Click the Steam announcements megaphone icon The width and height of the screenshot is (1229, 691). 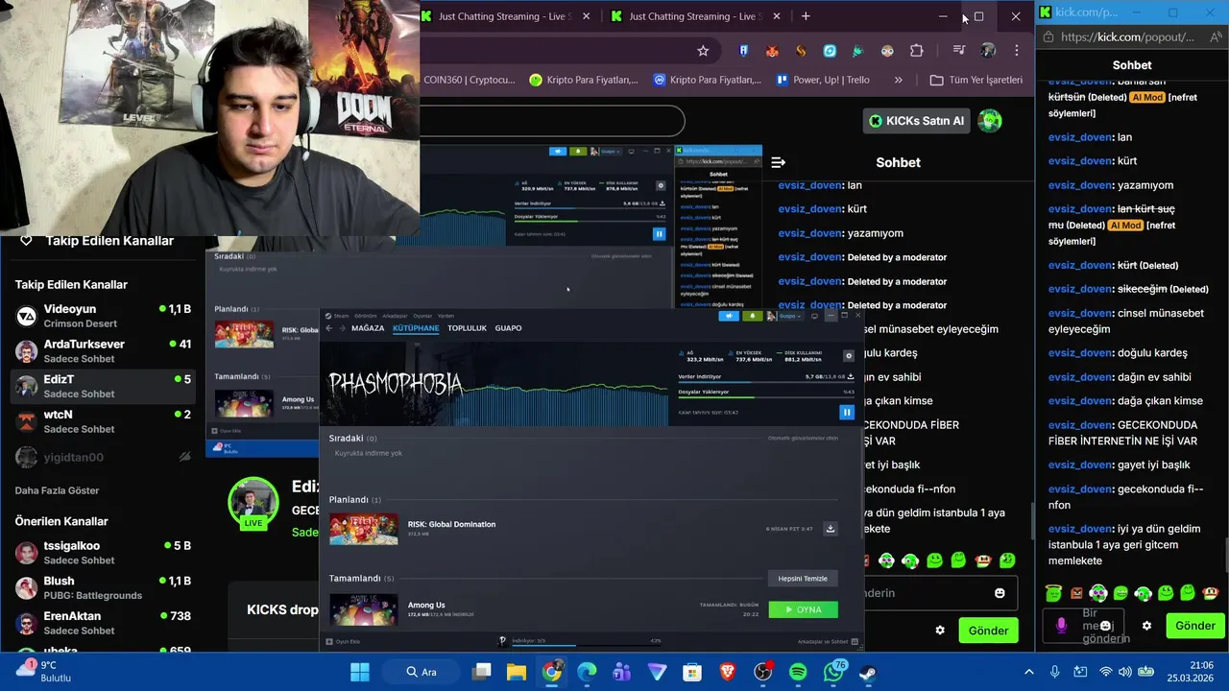[730, 316]
